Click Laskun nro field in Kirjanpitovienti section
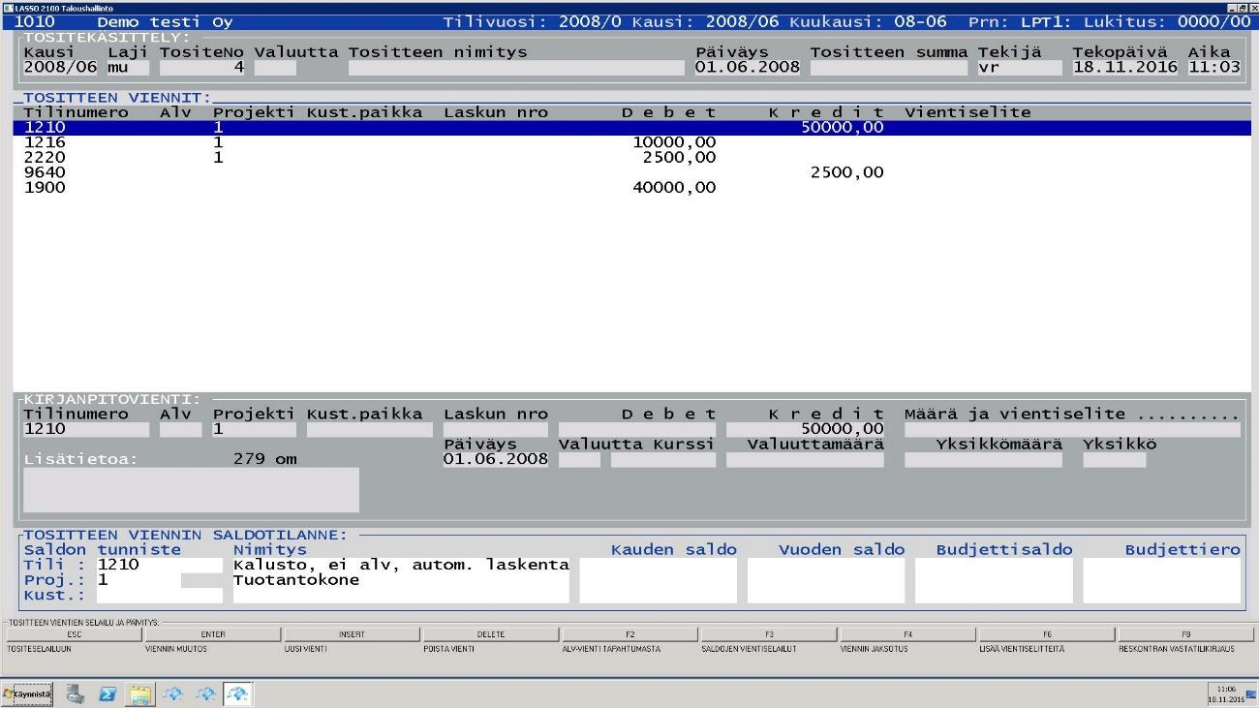This screenshot has width=1259, height=708. click(496, 429)
